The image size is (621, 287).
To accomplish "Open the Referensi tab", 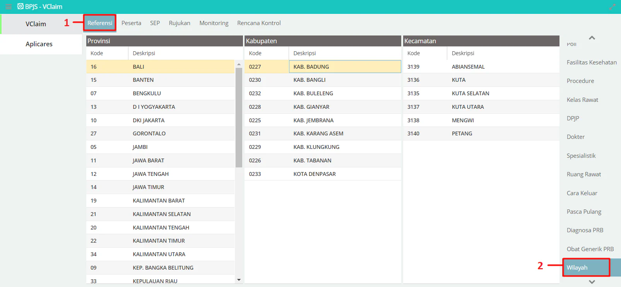I will click(x=100, y=23).
